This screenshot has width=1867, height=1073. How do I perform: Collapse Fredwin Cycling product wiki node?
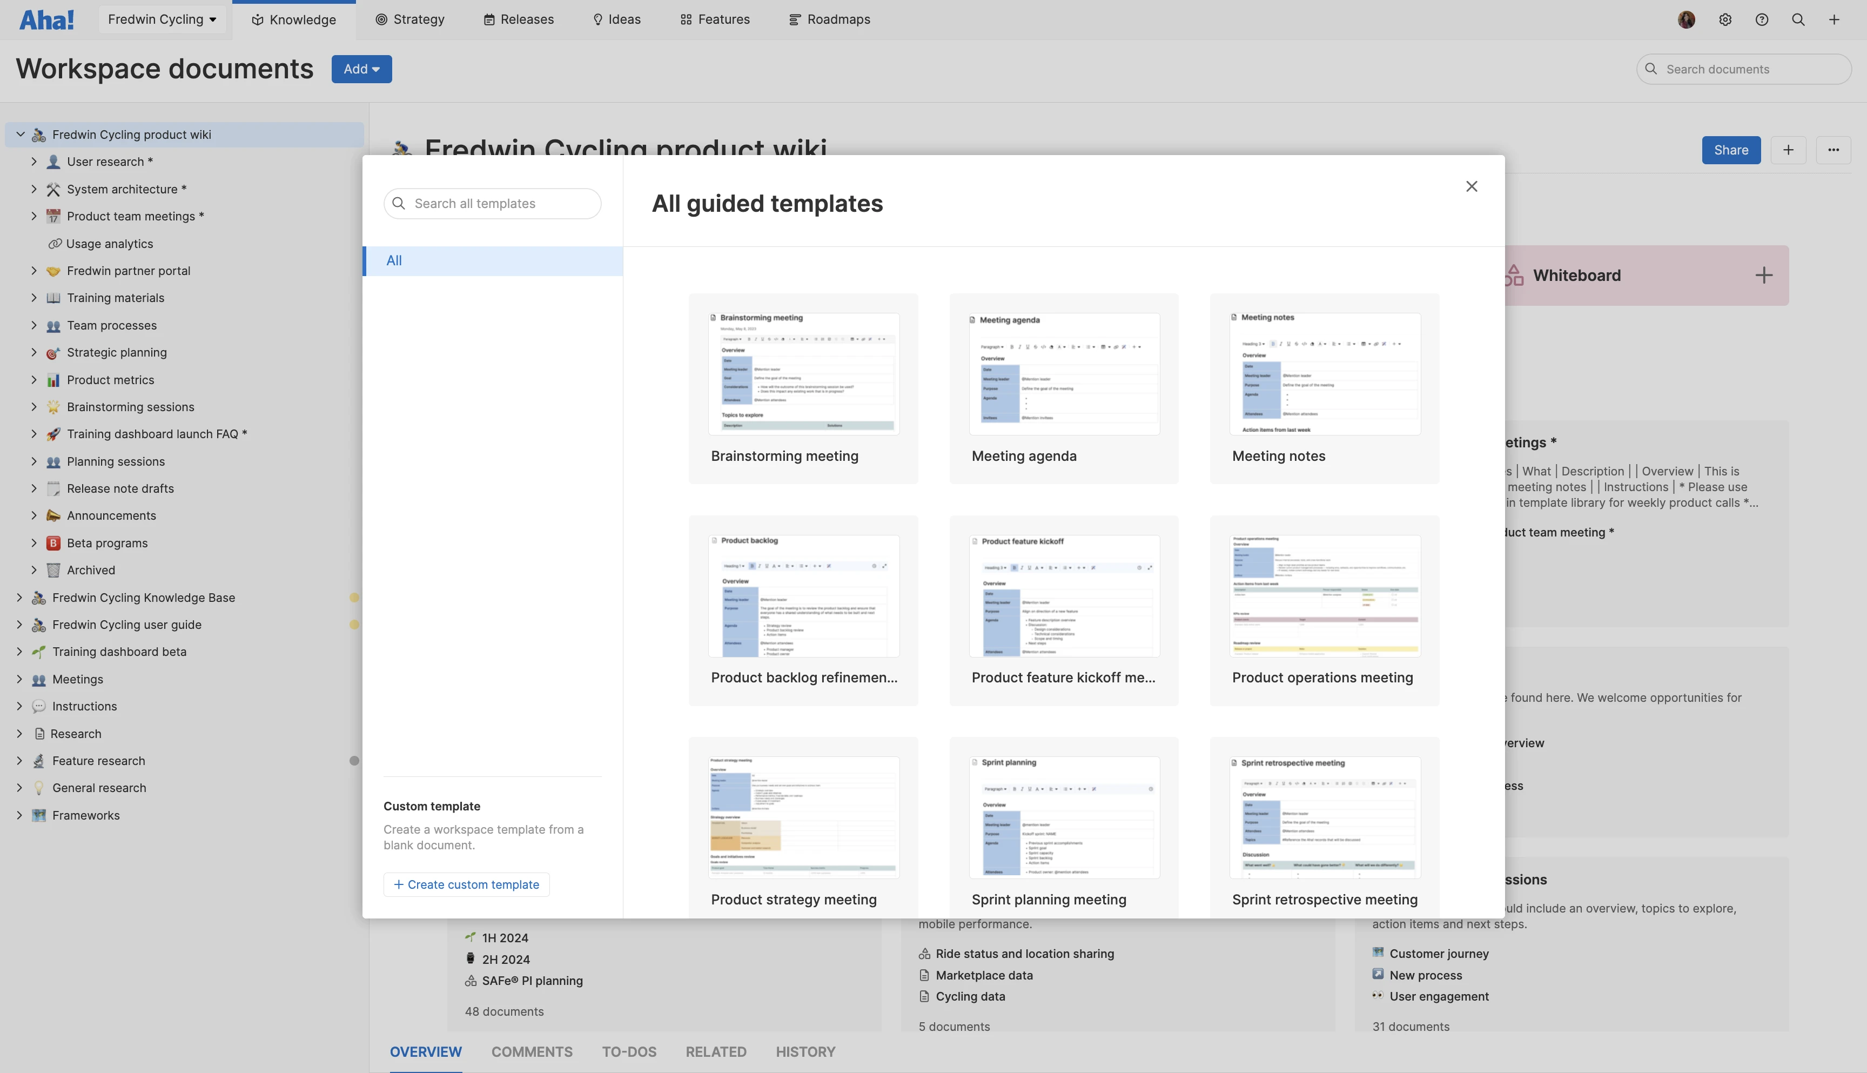click(x=20, y=134)
